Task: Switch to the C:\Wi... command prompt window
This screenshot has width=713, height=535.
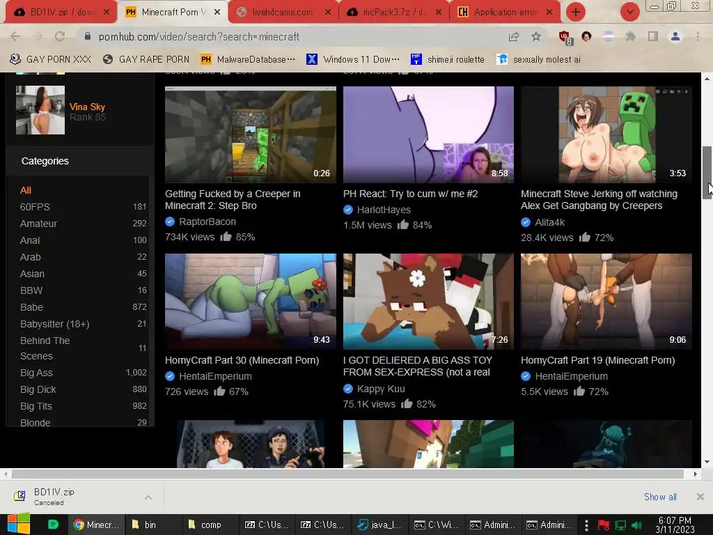Action: click(x=437, y=525)
